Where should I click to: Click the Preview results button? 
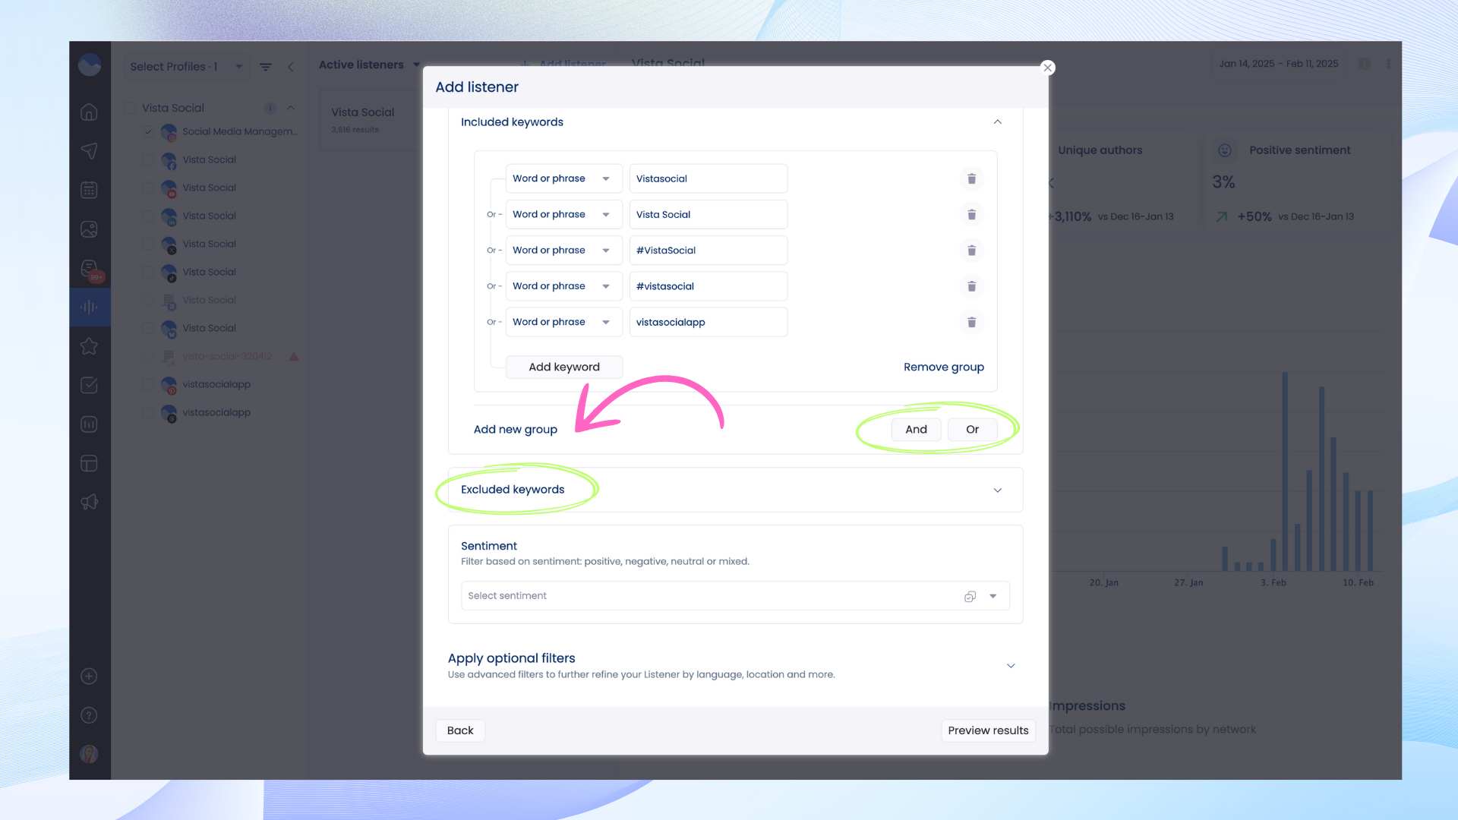[988, 730]
